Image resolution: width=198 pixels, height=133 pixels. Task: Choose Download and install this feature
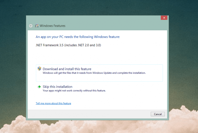(x=99, y=73)
